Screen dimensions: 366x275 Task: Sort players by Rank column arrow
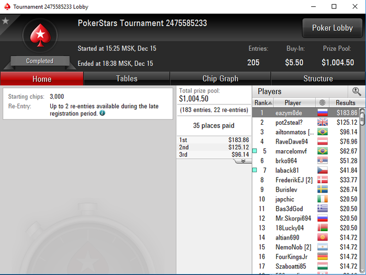point(270,103)
